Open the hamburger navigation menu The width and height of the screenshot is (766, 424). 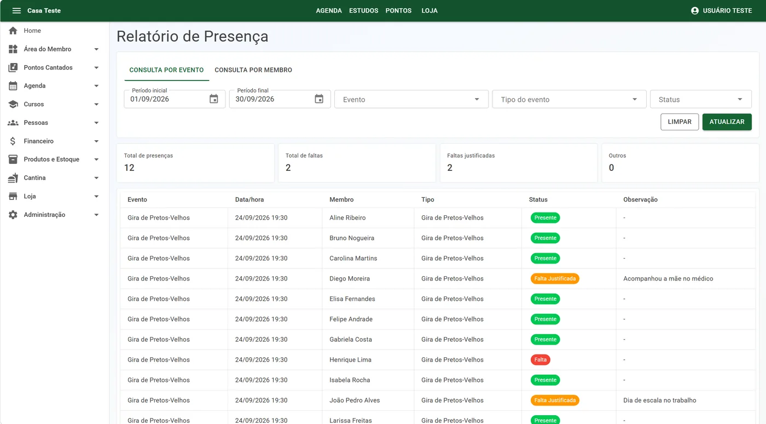[16, 11]
